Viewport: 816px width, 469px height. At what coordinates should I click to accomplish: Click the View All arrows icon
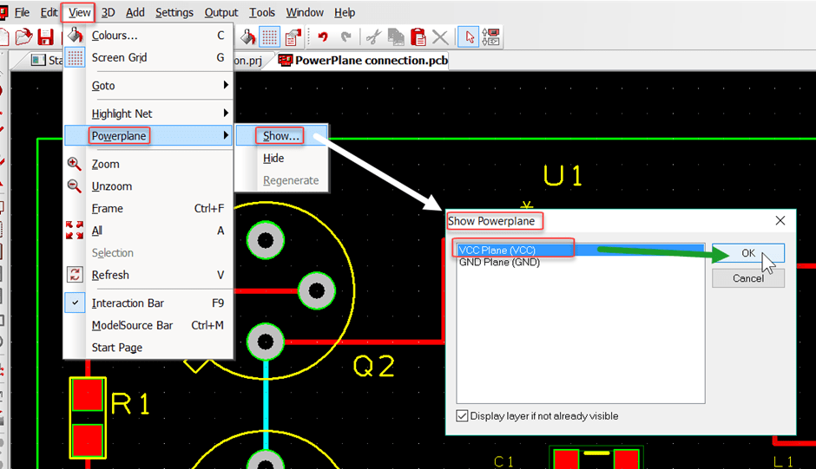pyautogui.click(x=75, y=231)
